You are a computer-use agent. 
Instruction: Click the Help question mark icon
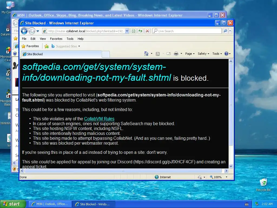click(226, 54)
